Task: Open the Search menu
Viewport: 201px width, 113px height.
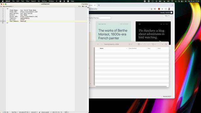Action: 34,1
